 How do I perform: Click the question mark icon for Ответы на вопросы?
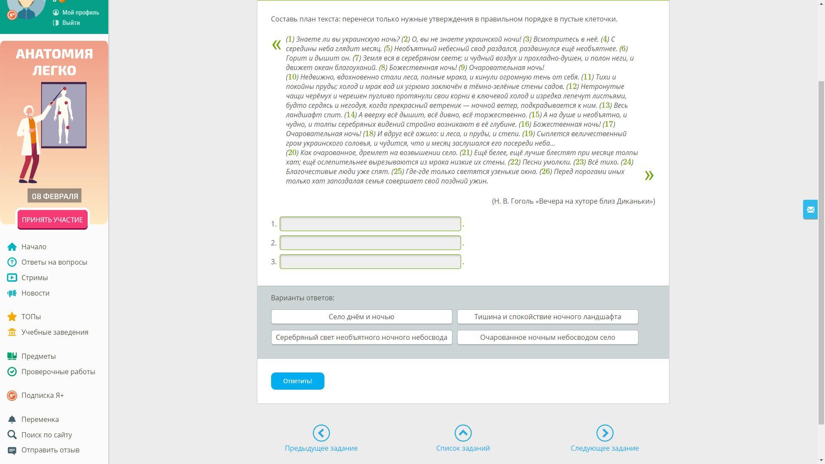tap(12, 262)
